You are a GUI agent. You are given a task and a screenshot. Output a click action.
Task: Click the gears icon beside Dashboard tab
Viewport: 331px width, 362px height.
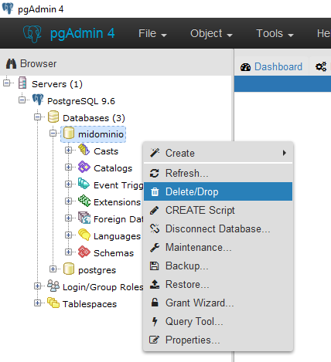click(321, 67)
